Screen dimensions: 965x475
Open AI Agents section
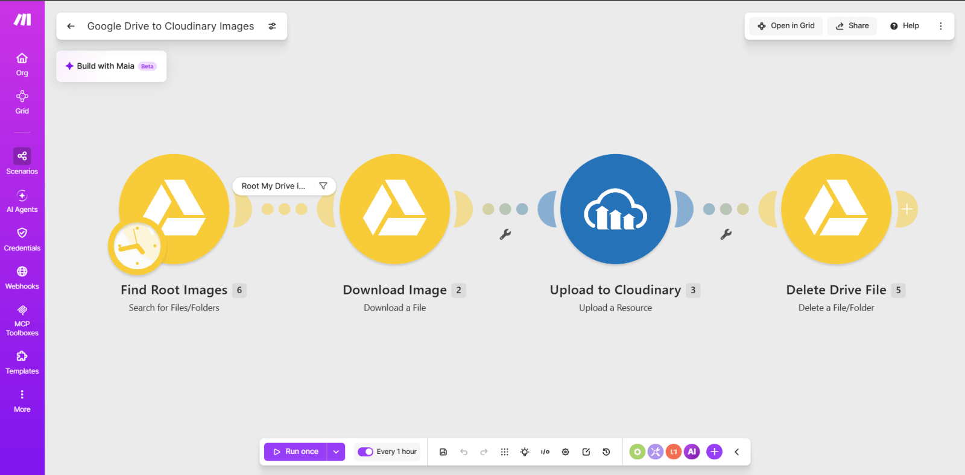(x=22, y=201)
